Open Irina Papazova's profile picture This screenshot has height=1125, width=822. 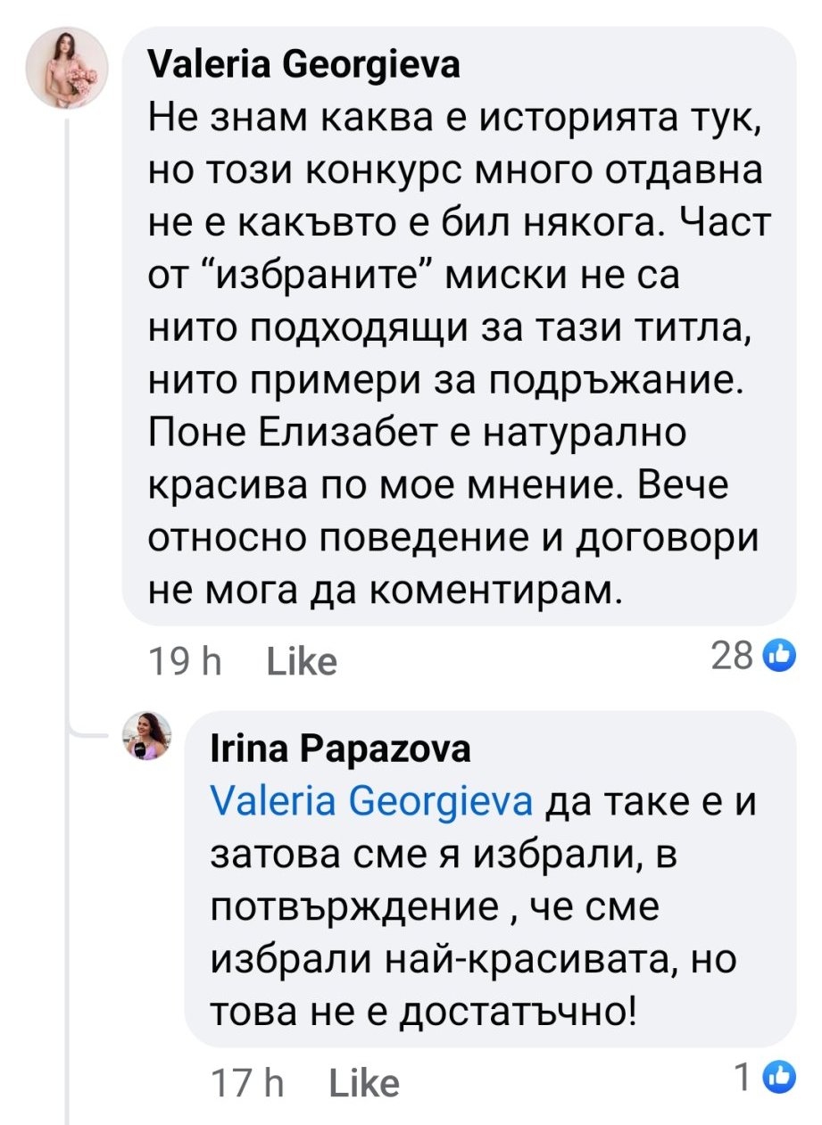click(x=145, y=735)
